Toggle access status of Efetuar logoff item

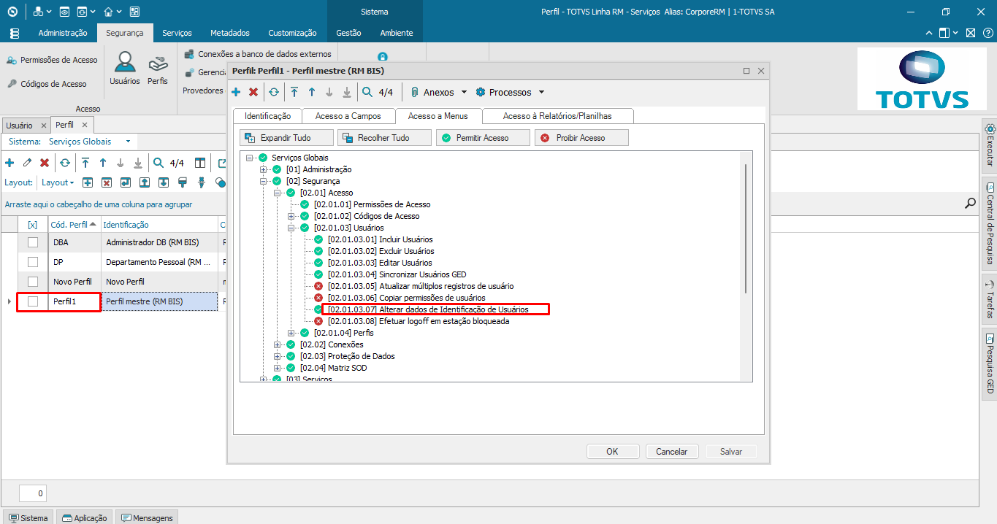(318, 321)
